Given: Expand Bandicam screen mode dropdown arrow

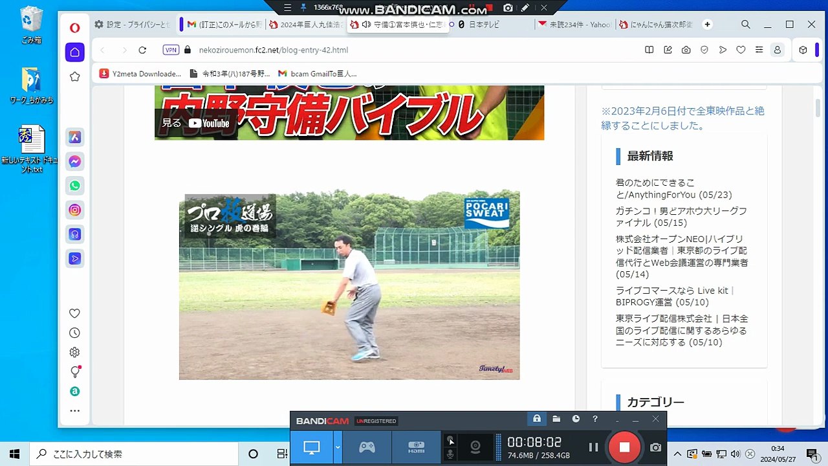Looking at the screenshot, I should [338, 447].
